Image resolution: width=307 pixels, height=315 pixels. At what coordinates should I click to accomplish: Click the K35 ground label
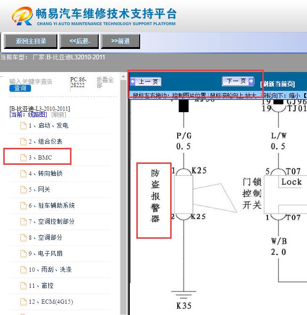[x=184, y=306]
